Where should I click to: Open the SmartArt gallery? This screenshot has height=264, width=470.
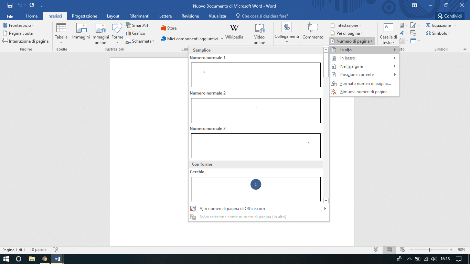[137, 25]
